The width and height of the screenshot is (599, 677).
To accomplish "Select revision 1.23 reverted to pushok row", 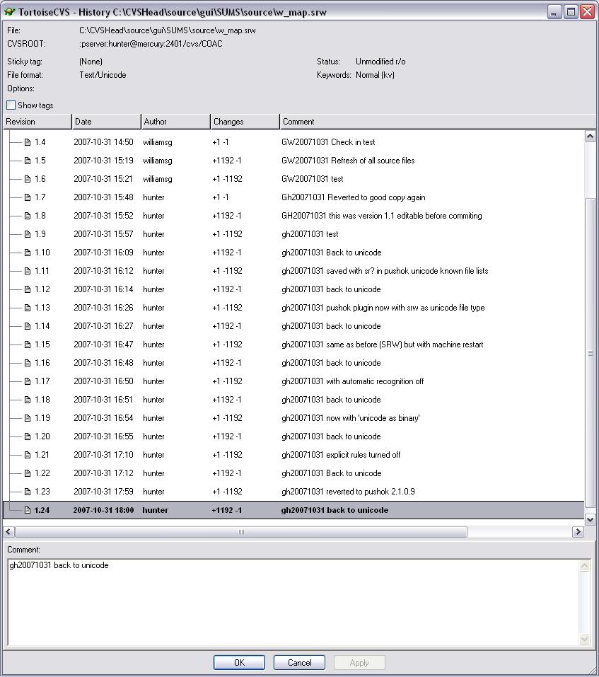I will tap(283, 492).
